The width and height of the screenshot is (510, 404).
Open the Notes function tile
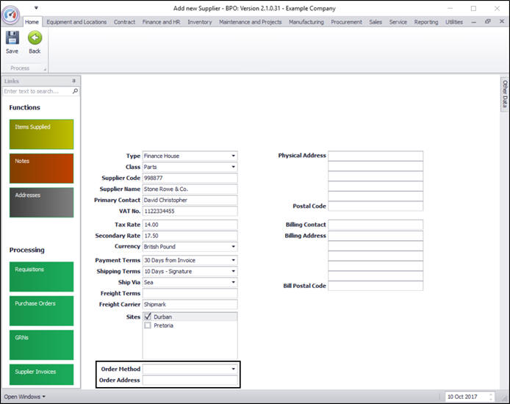pyautogui.click(x=41, y=168)
